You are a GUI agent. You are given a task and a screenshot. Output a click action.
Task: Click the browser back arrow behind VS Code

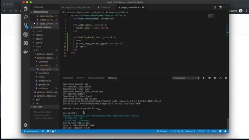pos(5,10)
